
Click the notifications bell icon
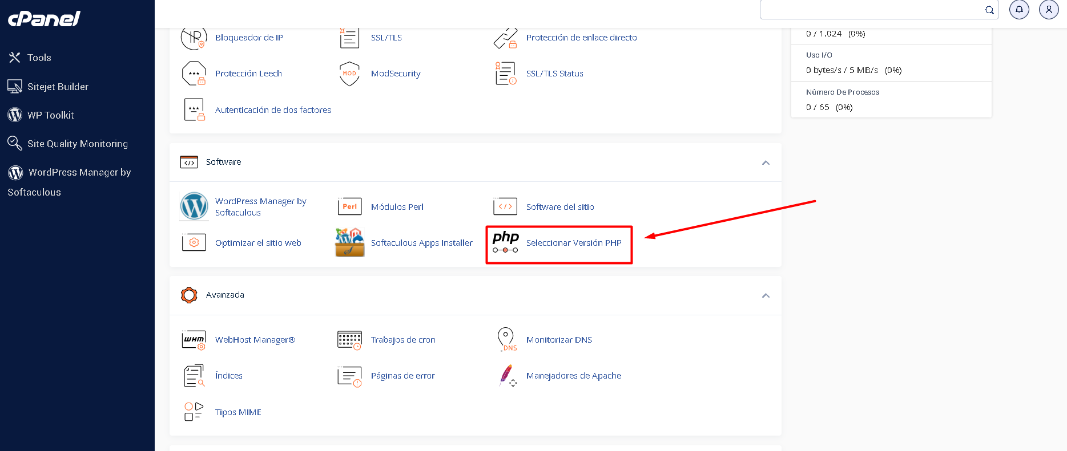pos(1019,10)
